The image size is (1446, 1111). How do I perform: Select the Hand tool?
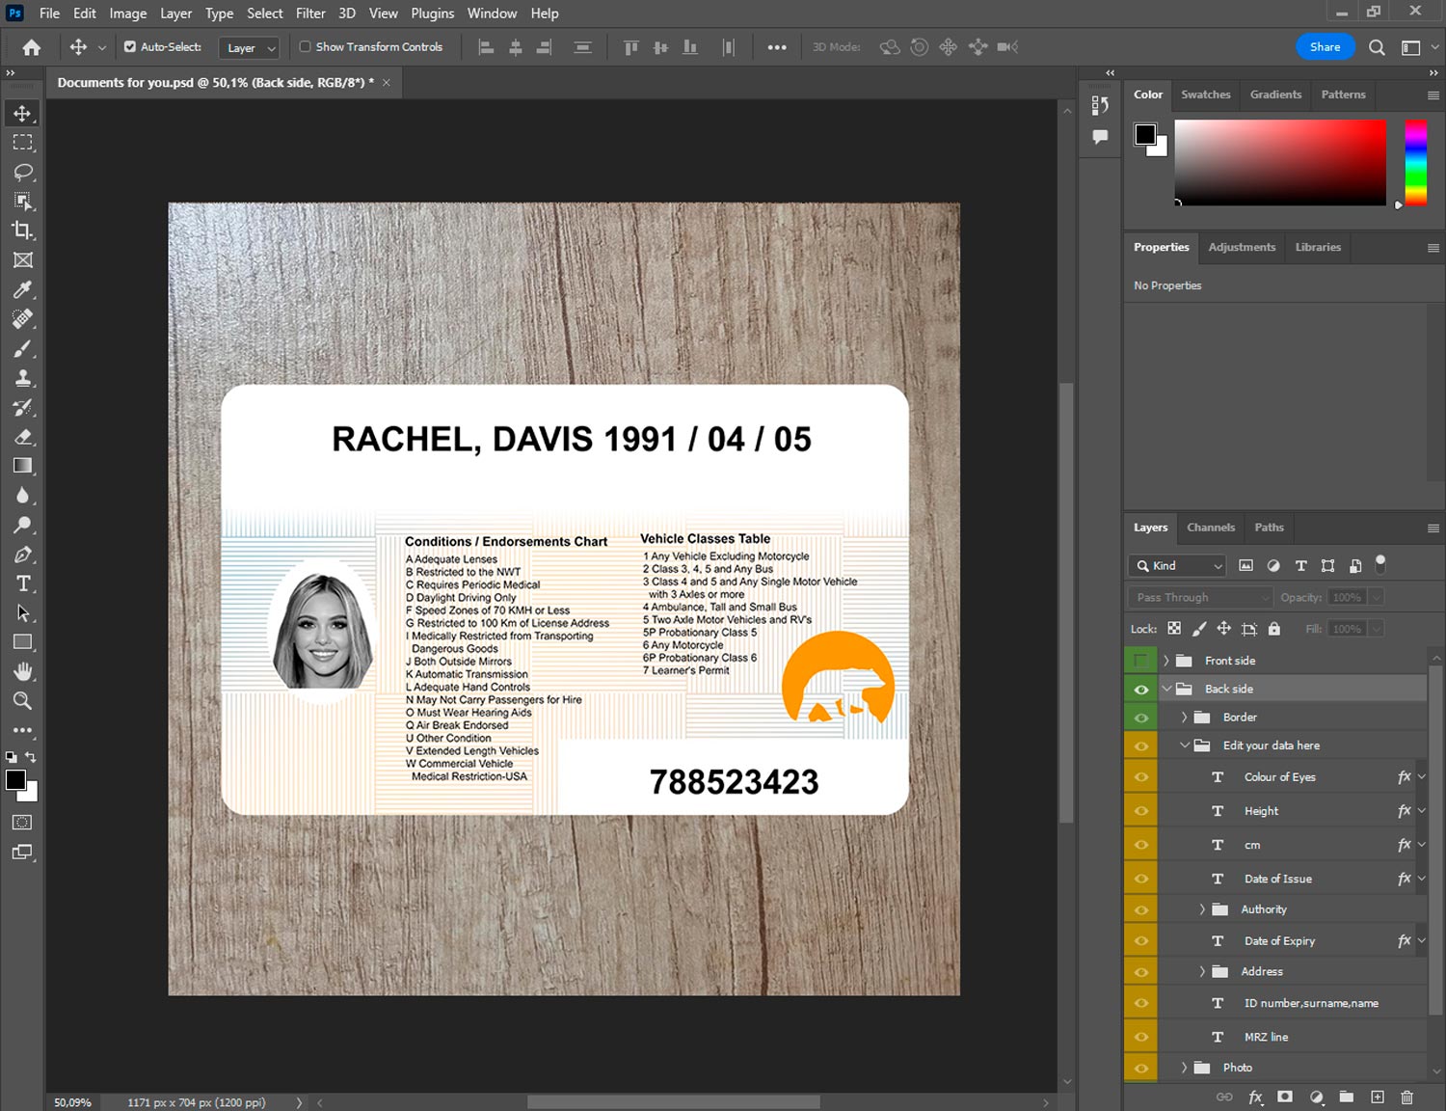click(22, 671)
